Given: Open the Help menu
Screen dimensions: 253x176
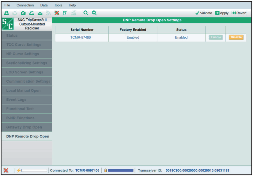Looking at the screenshot, I should click(x=72, y=5).
